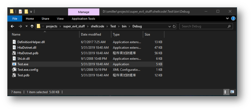Image resolution: width=252 pixels, height=111 pixels.
Task: Click the HtaDotnet.dll file icon
Action: (x=15, y=48)
